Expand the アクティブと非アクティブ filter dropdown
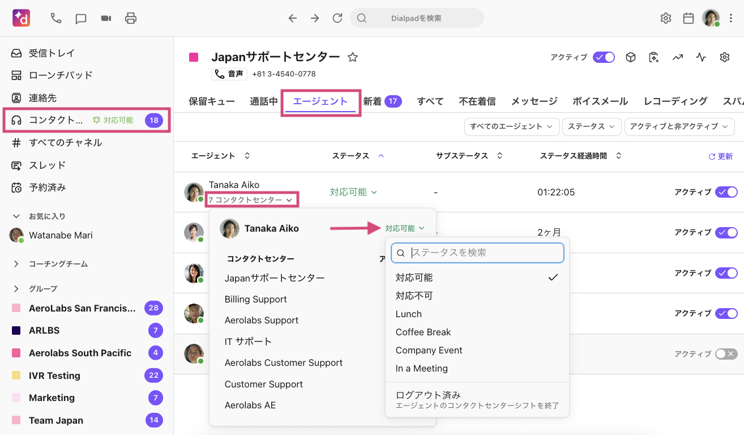 coord(679,127)
